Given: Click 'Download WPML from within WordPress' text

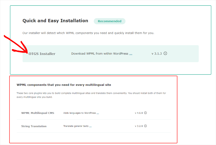Looking at the screenshot, I should tap(100, 54).
